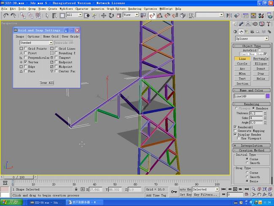Check the Generate Mapping checkbox
The image size is (274, 206).
tap(235, 131)
